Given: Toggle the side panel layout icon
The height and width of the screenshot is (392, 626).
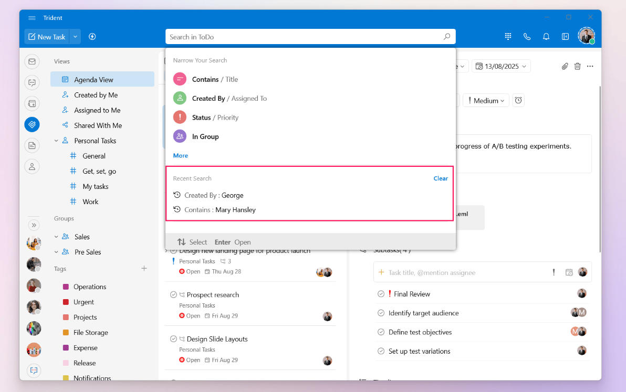Looking at the screenshot, I should [x=565, y=37].
